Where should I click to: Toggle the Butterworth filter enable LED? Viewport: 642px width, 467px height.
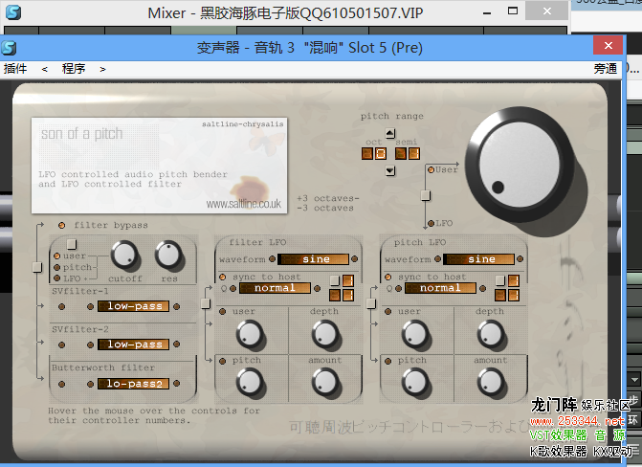click(x=61, y=385)
